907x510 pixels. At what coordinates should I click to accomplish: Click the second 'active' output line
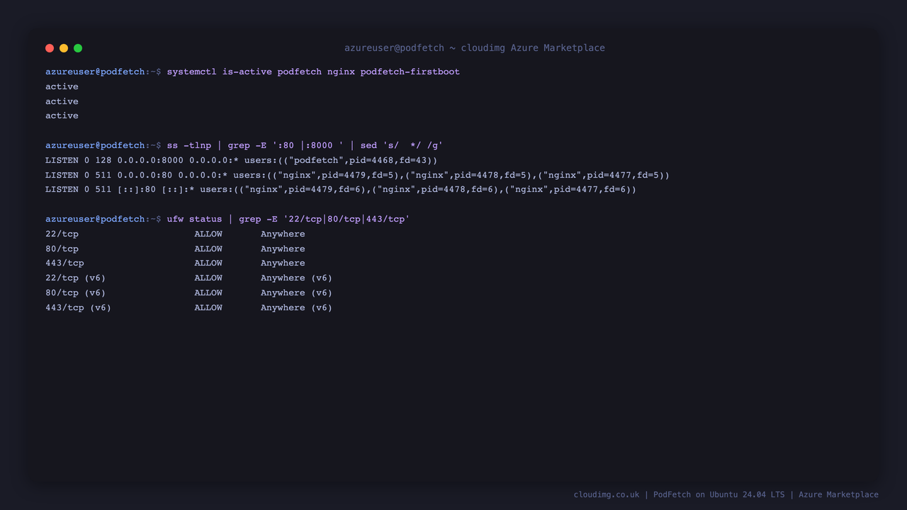(x=62, y=101)
